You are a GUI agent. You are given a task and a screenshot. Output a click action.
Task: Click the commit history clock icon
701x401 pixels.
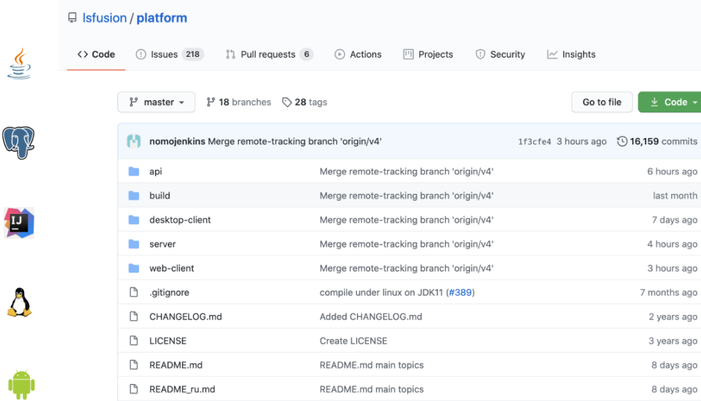click(622, 141)
